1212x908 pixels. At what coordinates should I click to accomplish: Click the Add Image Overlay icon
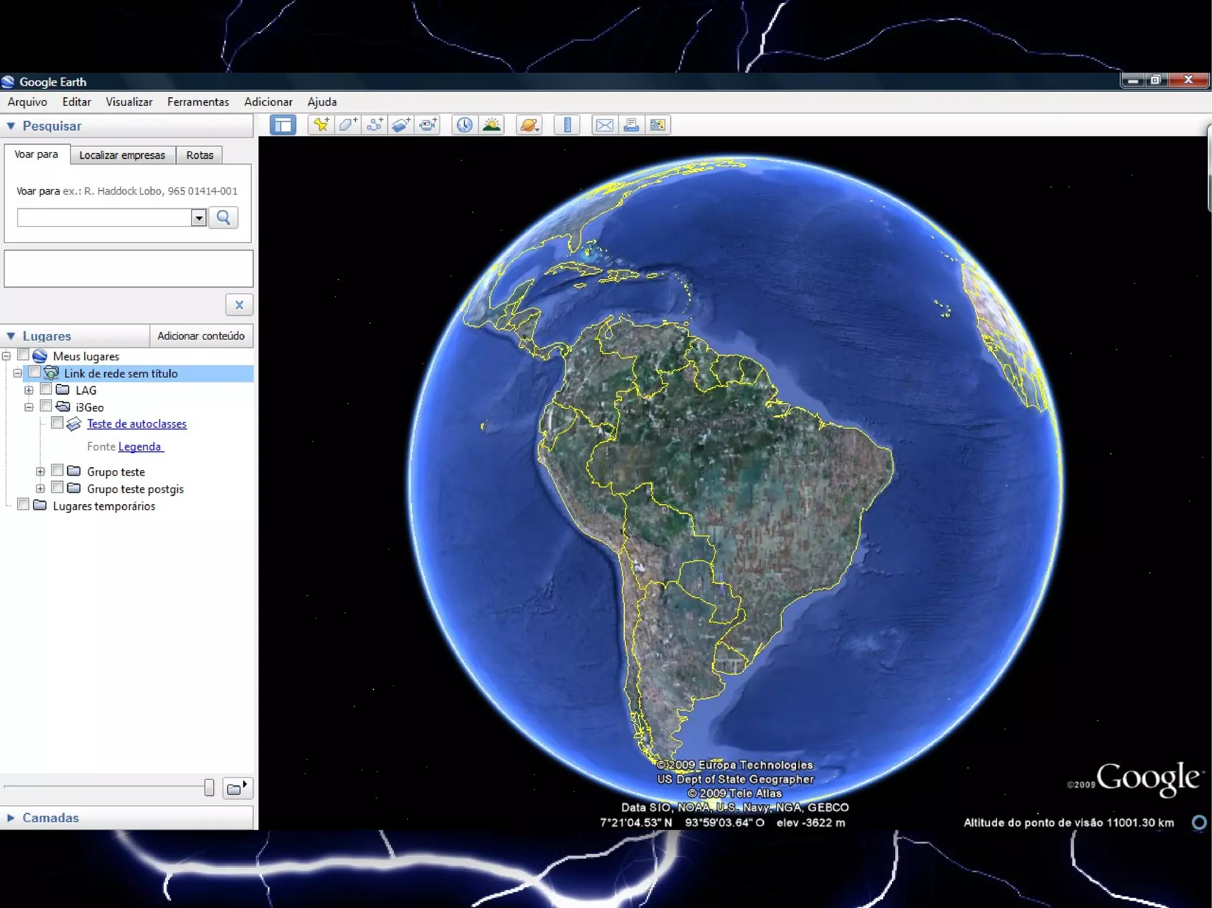click(x=401, y=125)
